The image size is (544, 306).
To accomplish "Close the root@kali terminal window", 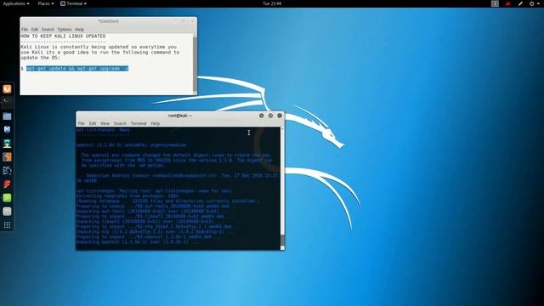I will pos(280,116).
